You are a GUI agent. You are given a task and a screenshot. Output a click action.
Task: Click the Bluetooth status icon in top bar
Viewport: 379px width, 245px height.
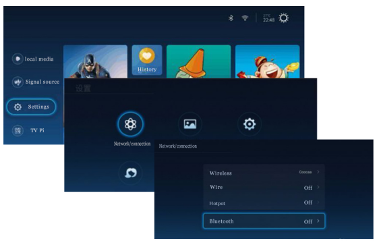click(231, 18)
